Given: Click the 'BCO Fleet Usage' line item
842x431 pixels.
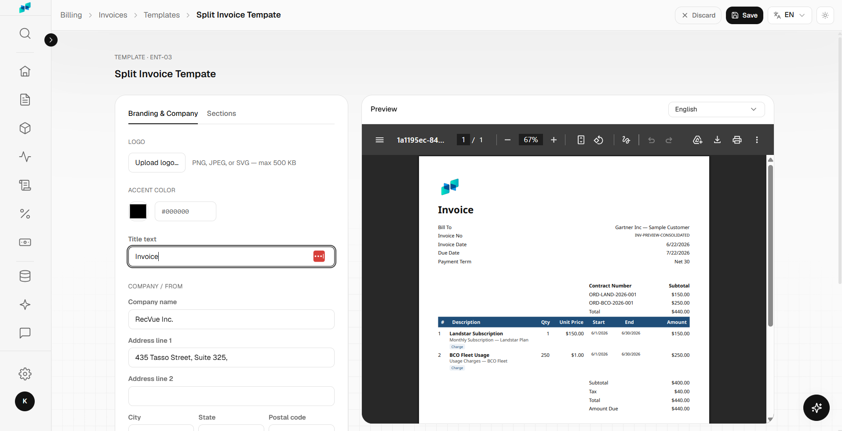Looking at the screenshot, I should pyautogui.click(x=469, y=355).
